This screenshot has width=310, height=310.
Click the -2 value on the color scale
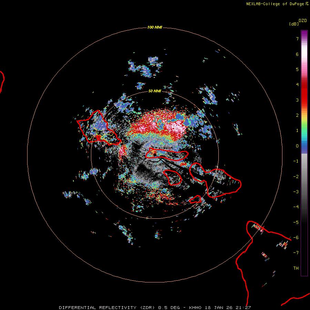(296, 177)
